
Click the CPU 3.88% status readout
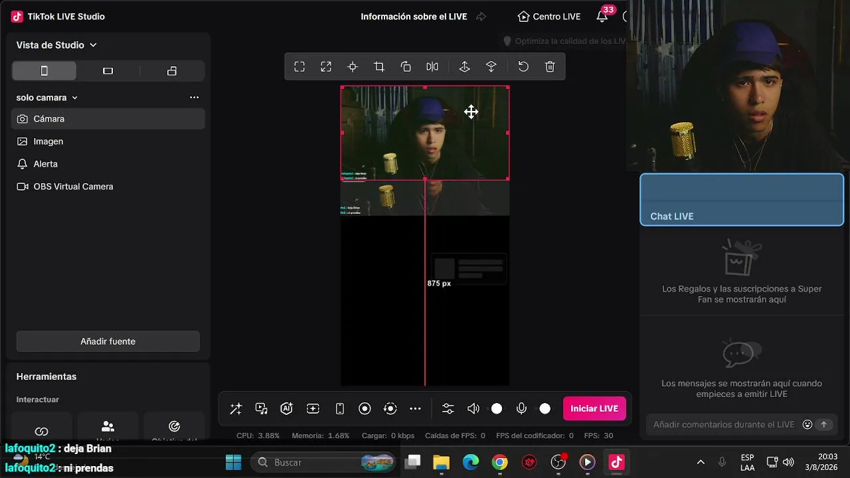pyautogui.click(x=258, y=436)
